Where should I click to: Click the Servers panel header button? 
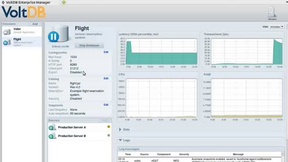[x=105, y=120]
